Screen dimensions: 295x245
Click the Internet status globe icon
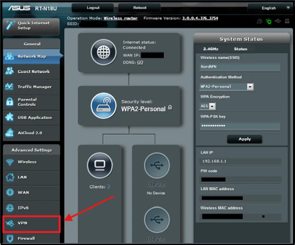point(103,52)
